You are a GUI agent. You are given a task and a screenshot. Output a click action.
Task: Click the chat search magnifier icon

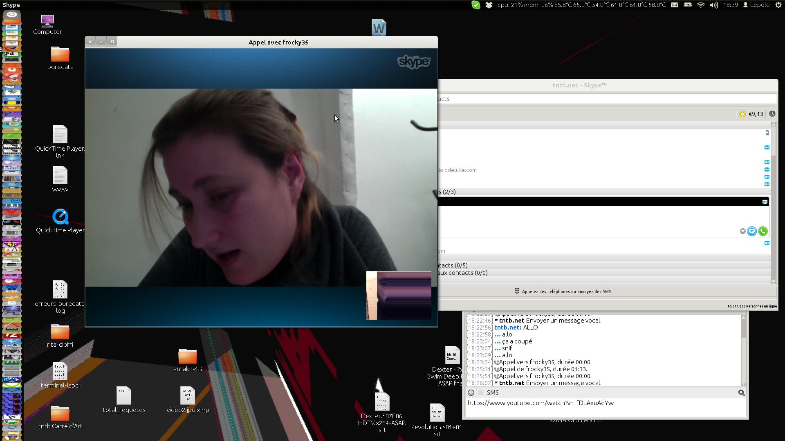click(x=741, y=392)
